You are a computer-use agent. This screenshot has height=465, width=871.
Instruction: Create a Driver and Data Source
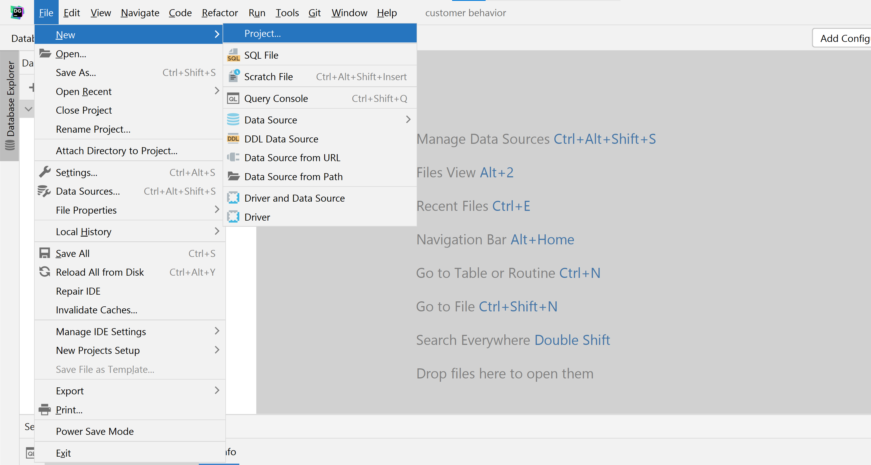(294, 198)
